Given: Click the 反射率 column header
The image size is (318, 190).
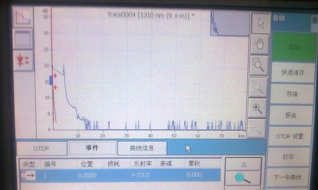Looking at the screenshot, I should [x=143, y=163].
